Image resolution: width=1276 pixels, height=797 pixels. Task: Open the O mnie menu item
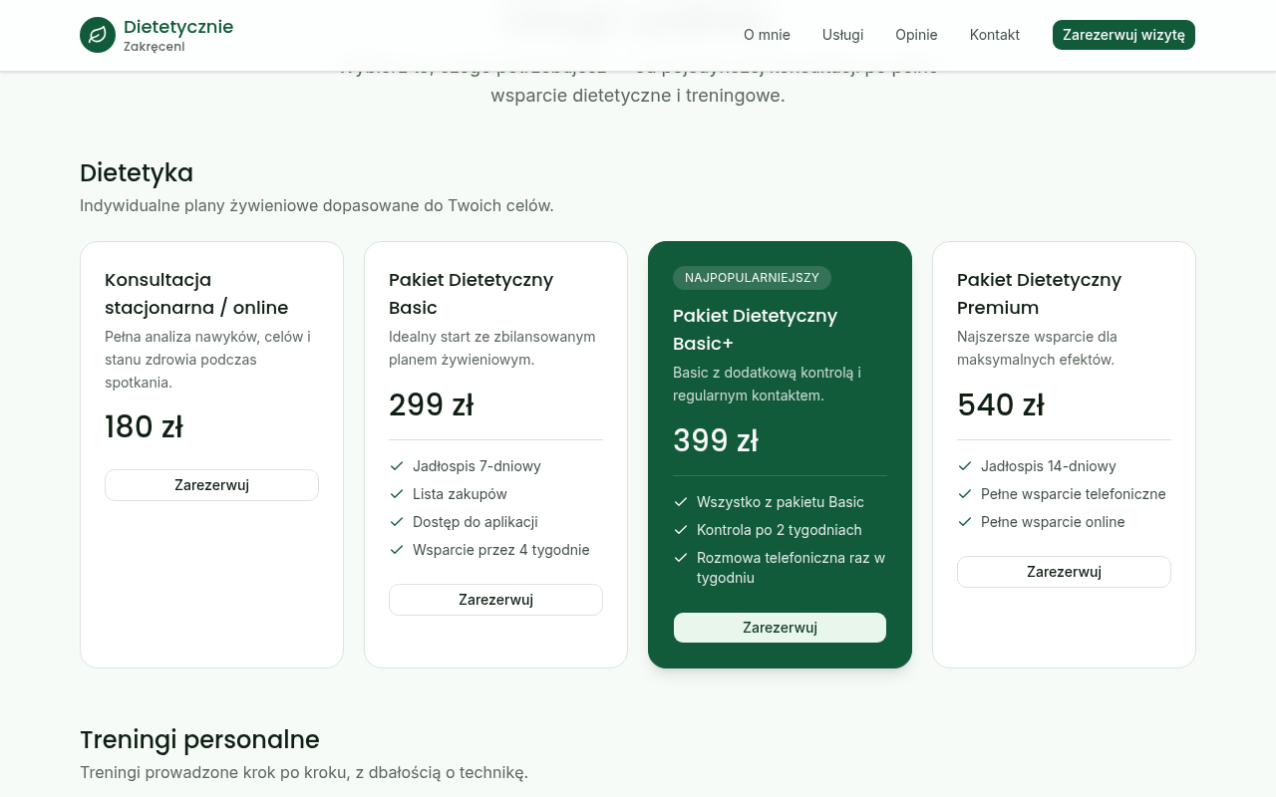pyautogui.click(x=767, y=35)
